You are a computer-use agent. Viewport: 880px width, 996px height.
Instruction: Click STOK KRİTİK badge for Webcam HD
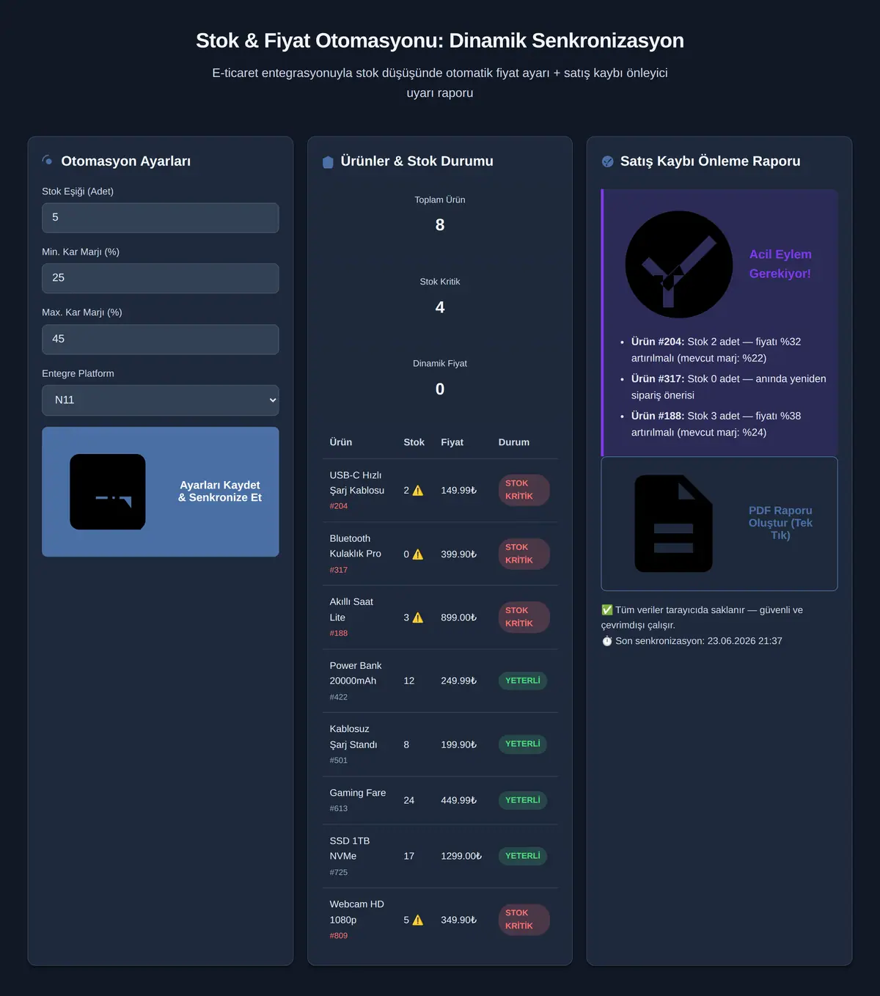[x=524, y=920]
